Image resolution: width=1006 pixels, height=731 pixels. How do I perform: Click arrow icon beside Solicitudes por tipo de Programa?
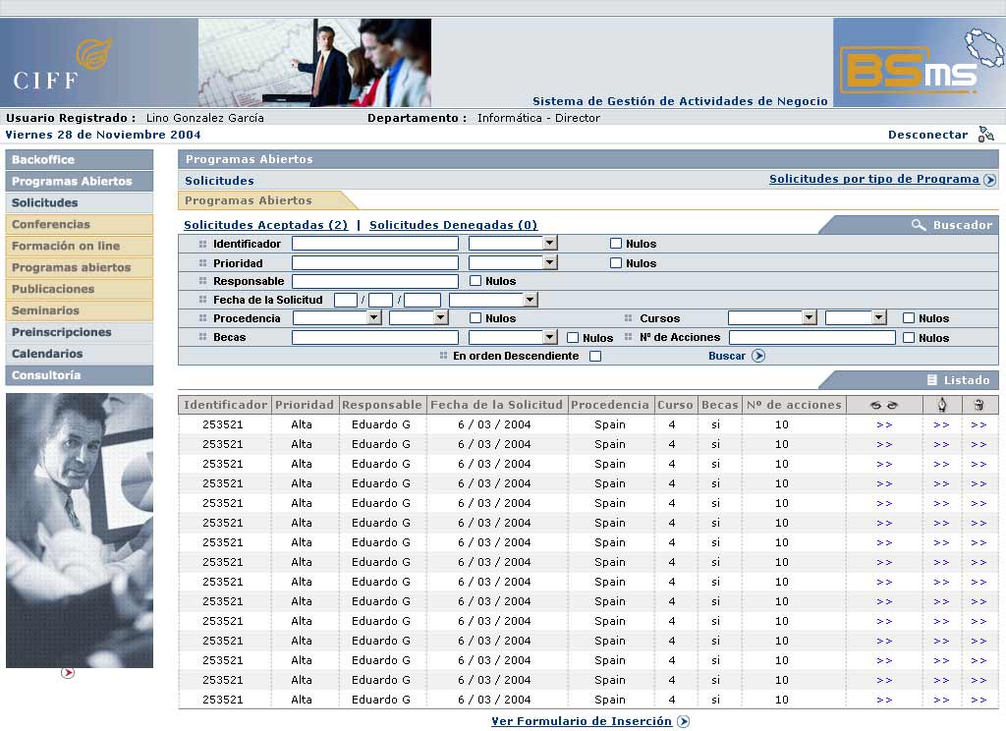[989, 180]
